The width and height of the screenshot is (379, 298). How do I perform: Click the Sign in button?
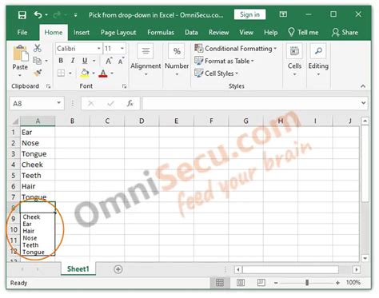point(249,14)
